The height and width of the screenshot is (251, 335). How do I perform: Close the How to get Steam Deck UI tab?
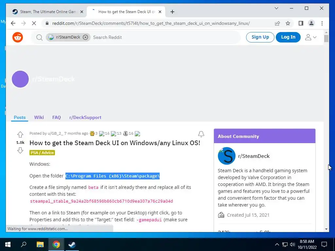click(x=160, y=12)
